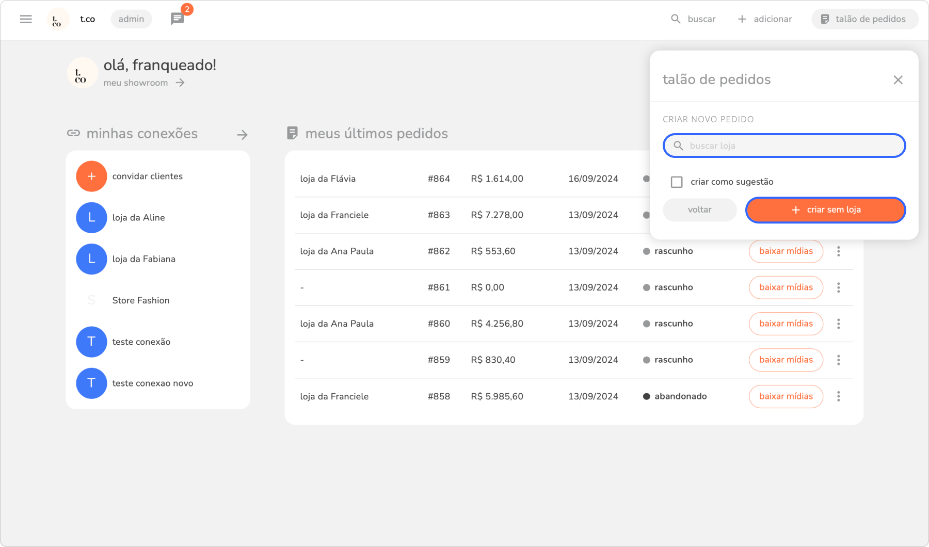This screenshot has height=547, width=929.
Task: Click teste conexão avatar icon
Action: (x=91, y=342)
